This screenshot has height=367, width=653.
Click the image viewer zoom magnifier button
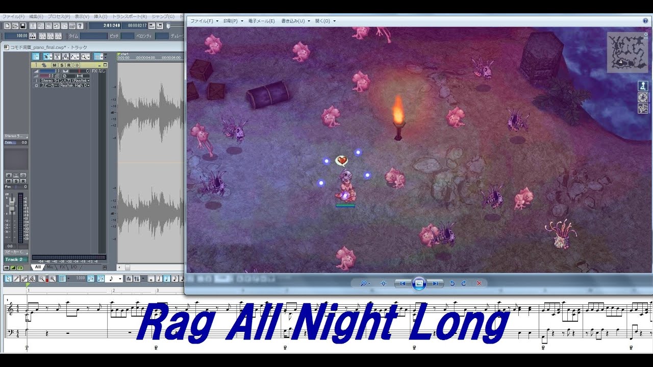click(x=364, y=283)
